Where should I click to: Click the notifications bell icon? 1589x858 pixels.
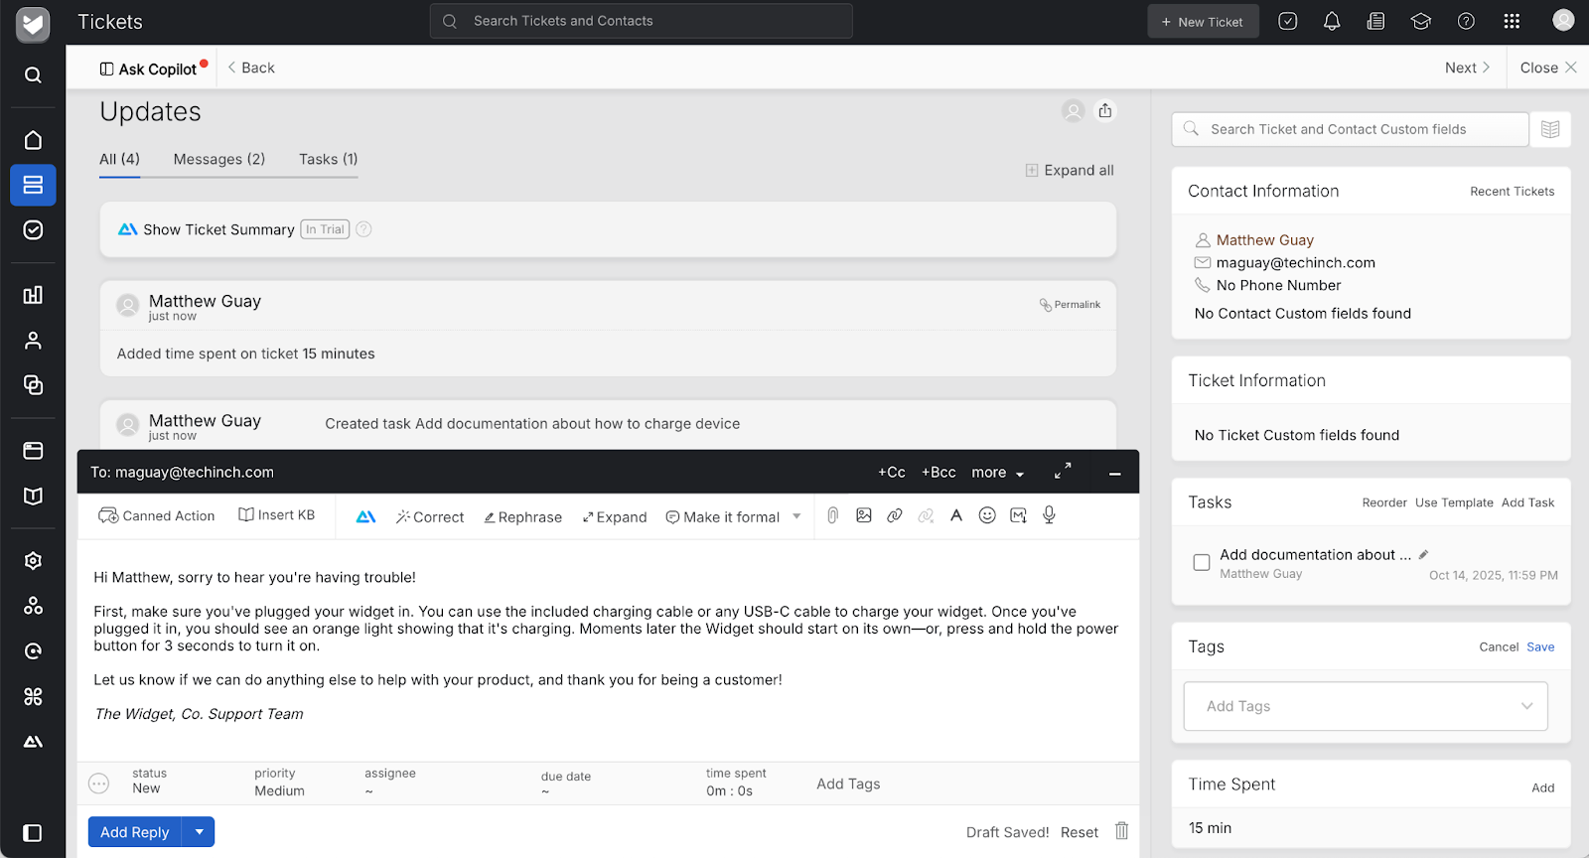pyautogui.click(x=1332, y=21)
